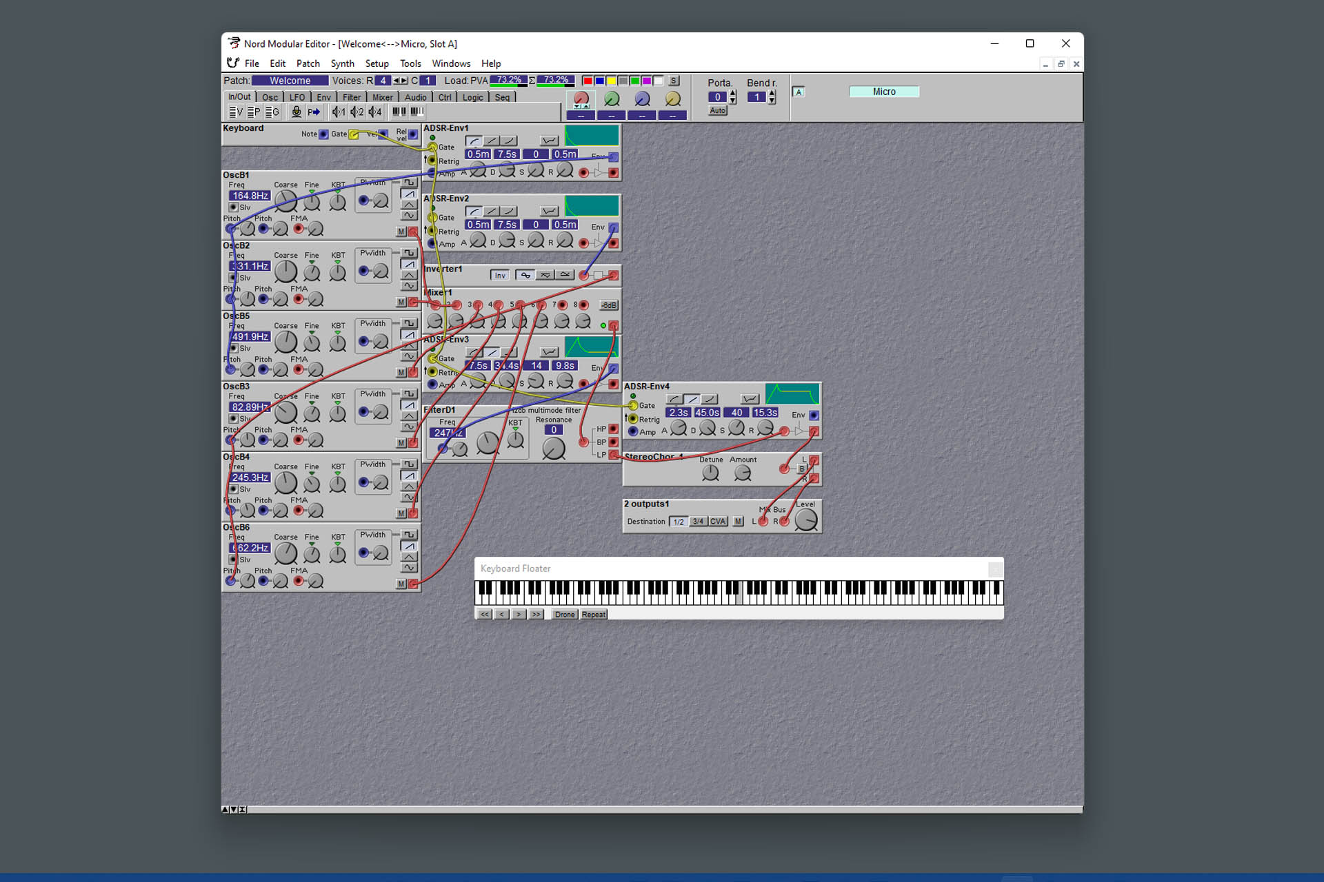
Task: Switch to the Filter module tab
Action: 352,97
